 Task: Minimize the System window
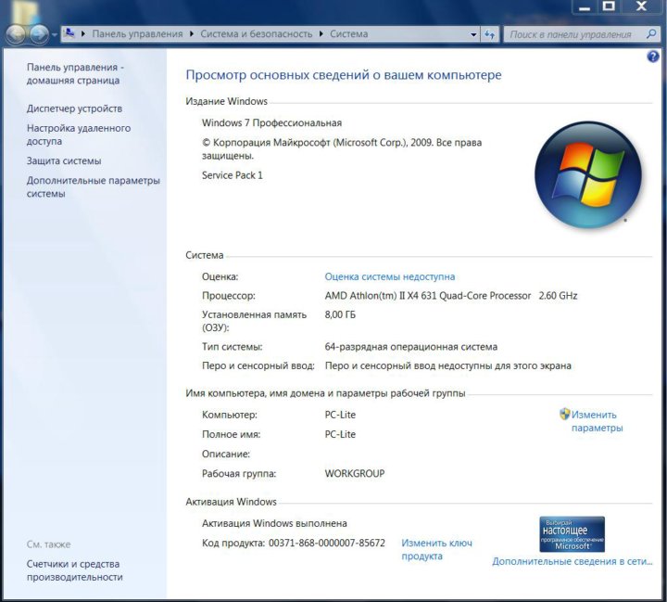click(x=585, y=6)
